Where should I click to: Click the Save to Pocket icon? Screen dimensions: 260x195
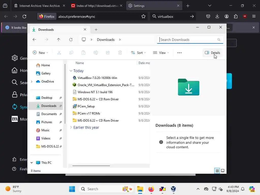pyautogui.click(x=208, y=16)
